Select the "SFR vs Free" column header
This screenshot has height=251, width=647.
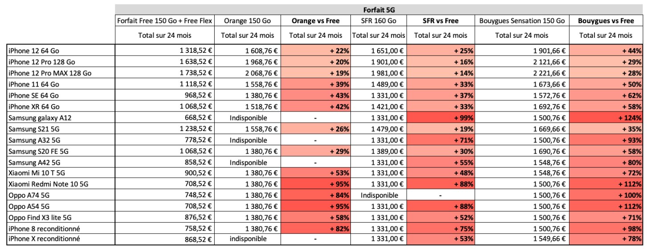(x=440, y=20)
